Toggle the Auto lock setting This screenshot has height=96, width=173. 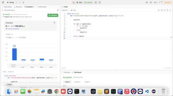[73, 10]
